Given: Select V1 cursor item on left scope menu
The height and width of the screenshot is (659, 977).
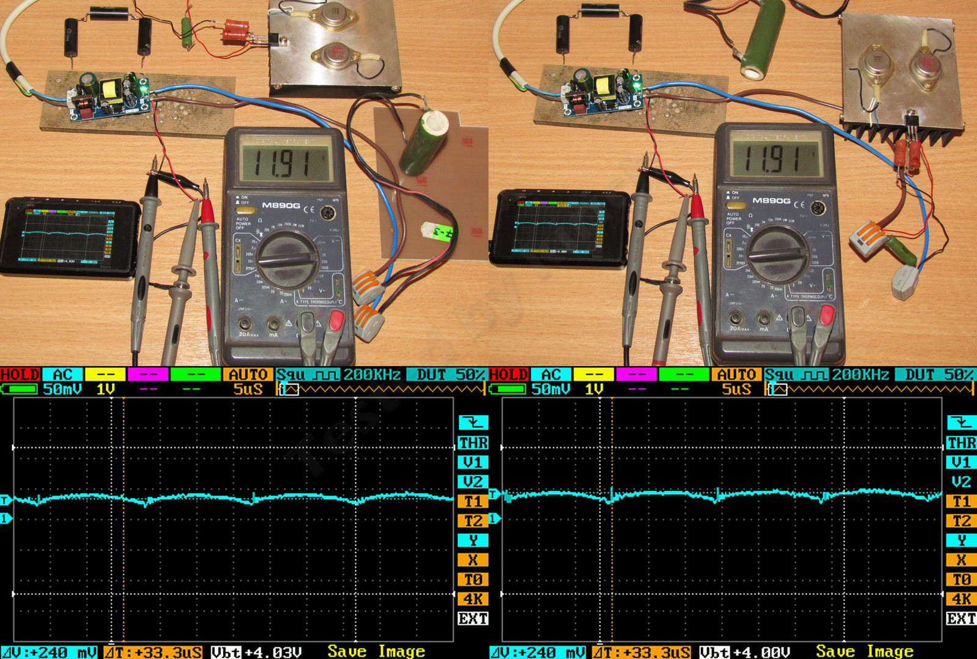Looking at the screenshot, I should coord(473,462).
